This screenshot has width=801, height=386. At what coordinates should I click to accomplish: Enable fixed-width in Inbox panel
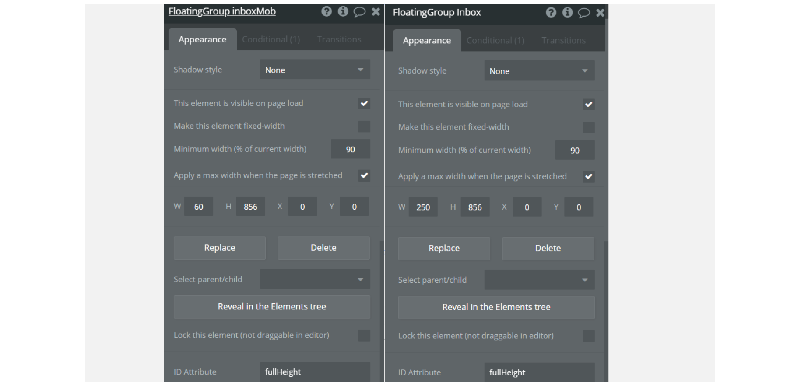(x=589, y=127)
